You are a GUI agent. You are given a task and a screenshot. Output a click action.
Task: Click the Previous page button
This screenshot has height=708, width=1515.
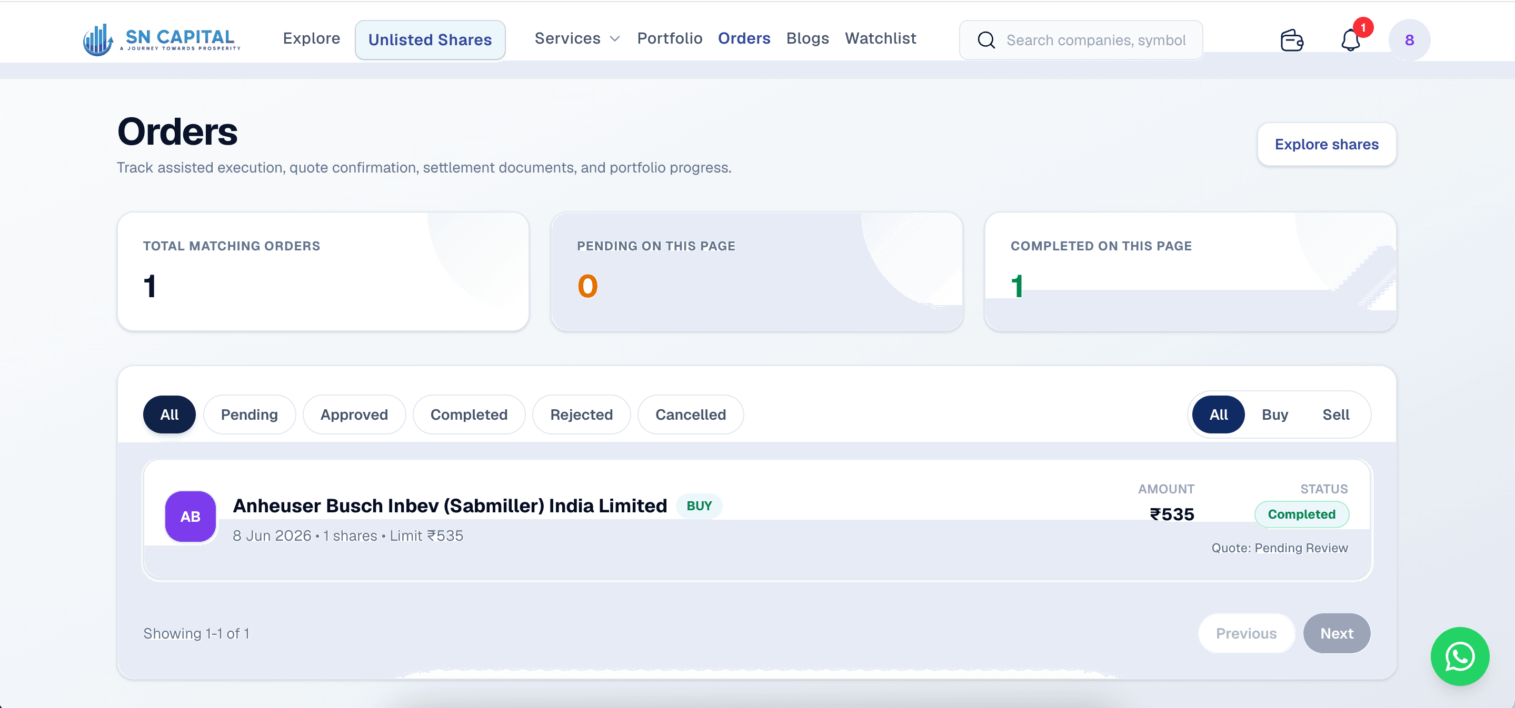(1246, 633)
